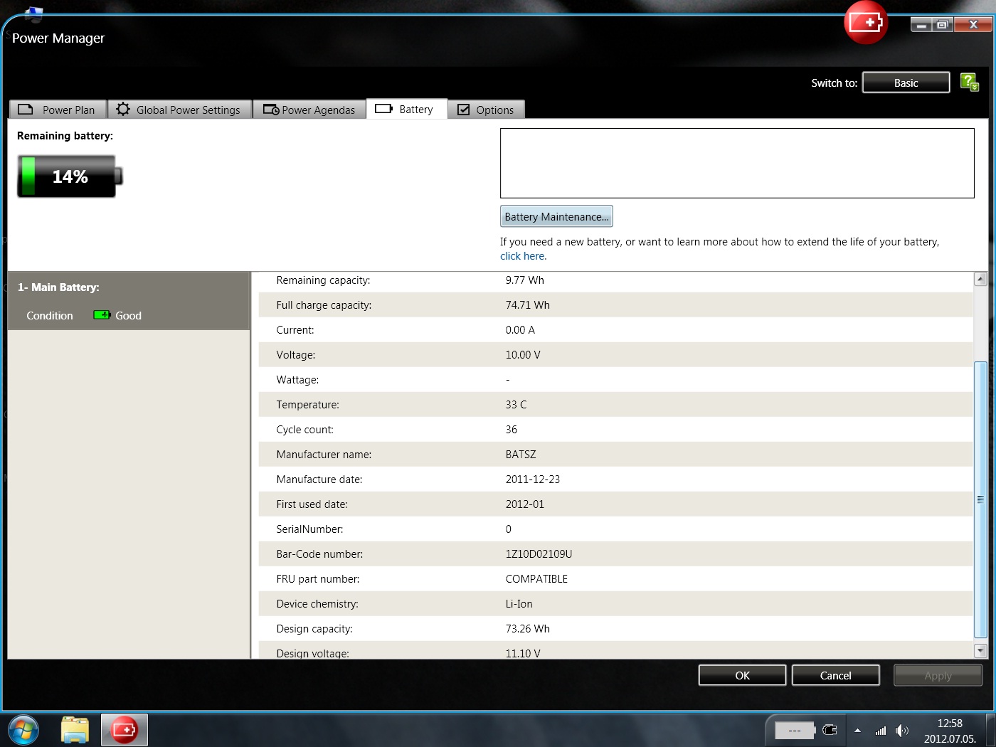This screenshot has width=996, height=747.
Task: Open the Windows Start orb
Action: [x=24, y=731]
